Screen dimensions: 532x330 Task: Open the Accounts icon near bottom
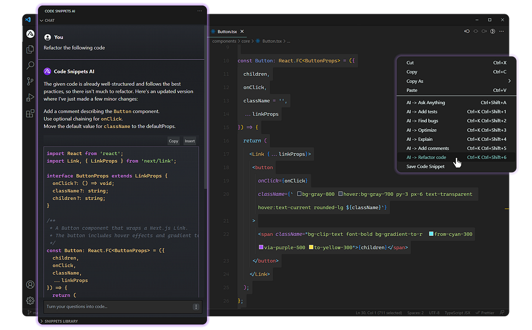(x=30, y=284)
